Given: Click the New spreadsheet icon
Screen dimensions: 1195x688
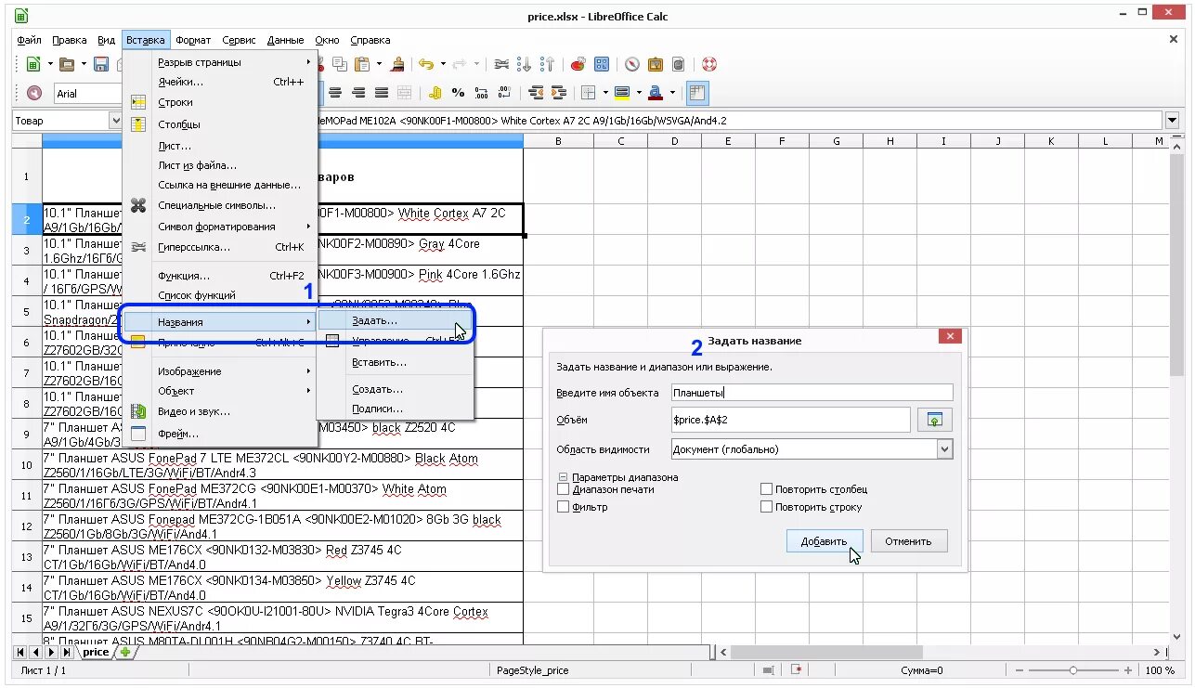Looking at the screenshot, I should click(33, 64).
